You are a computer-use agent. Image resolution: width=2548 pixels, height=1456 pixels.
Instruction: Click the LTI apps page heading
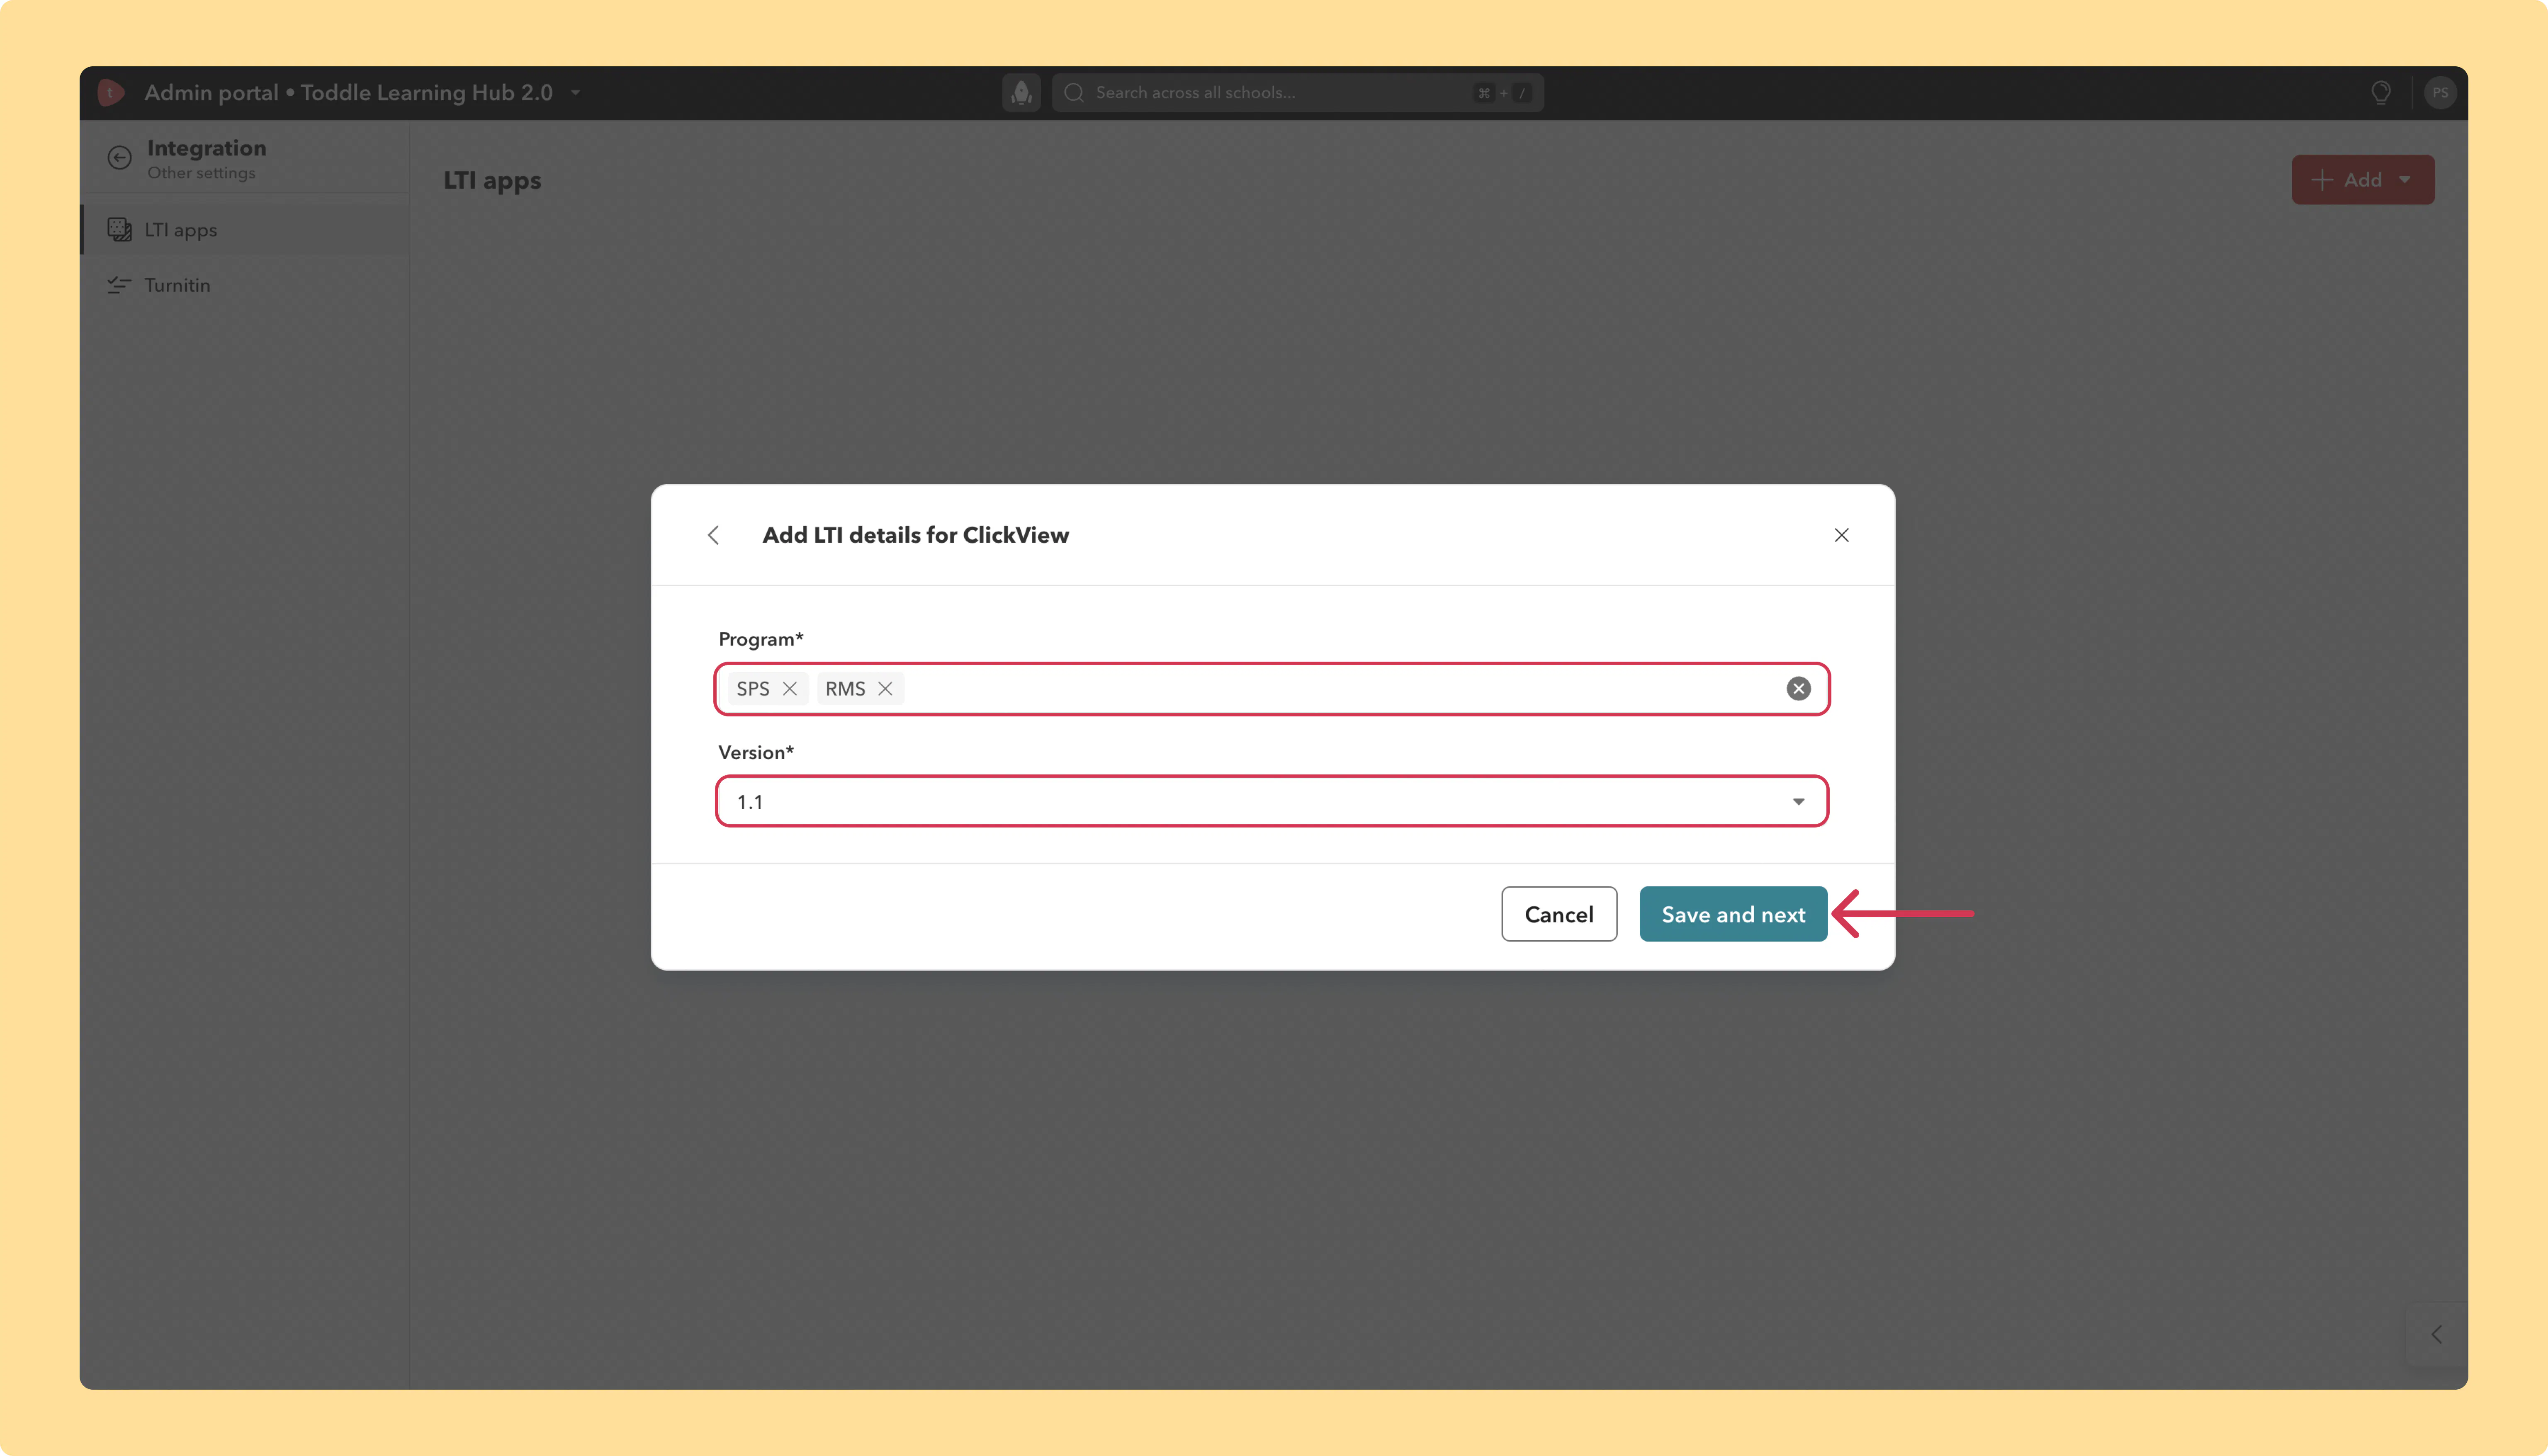[x=492, y=181]
